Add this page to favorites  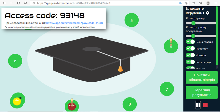point(187,3)
